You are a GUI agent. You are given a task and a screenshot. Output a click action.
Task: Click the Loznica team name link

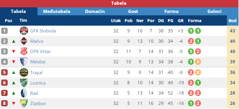coord(38,83)
